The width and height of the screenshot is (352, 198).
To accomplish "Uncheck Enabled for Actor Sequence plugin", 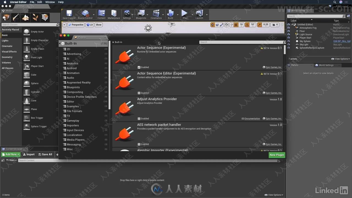I will coord(139,67).
